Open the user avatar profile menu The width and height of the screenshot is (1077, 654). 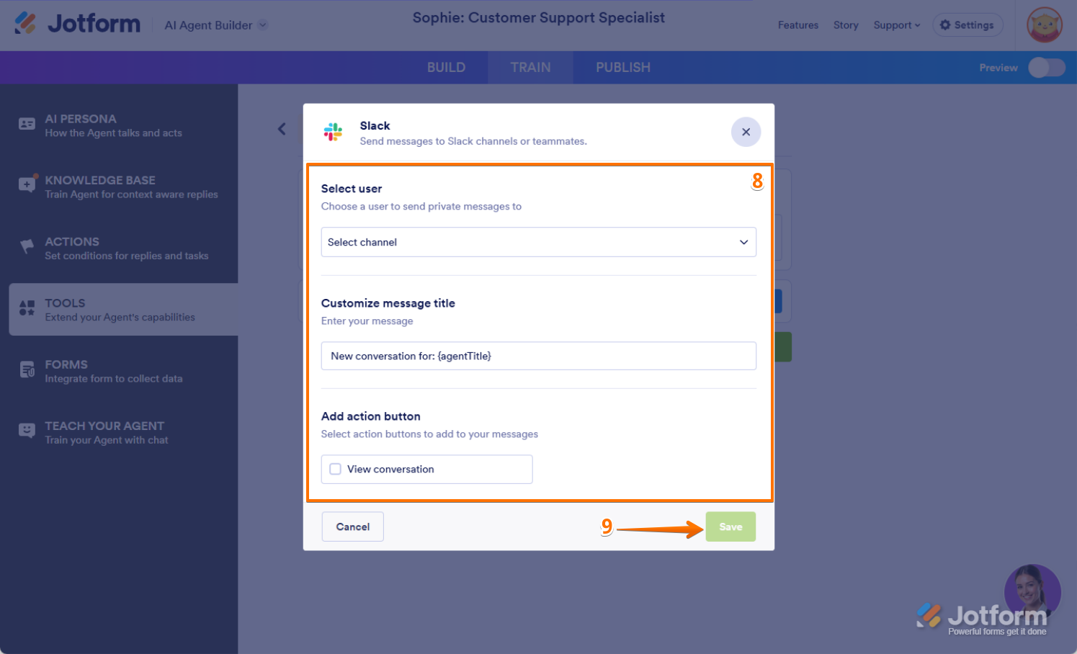point(1044,25)
